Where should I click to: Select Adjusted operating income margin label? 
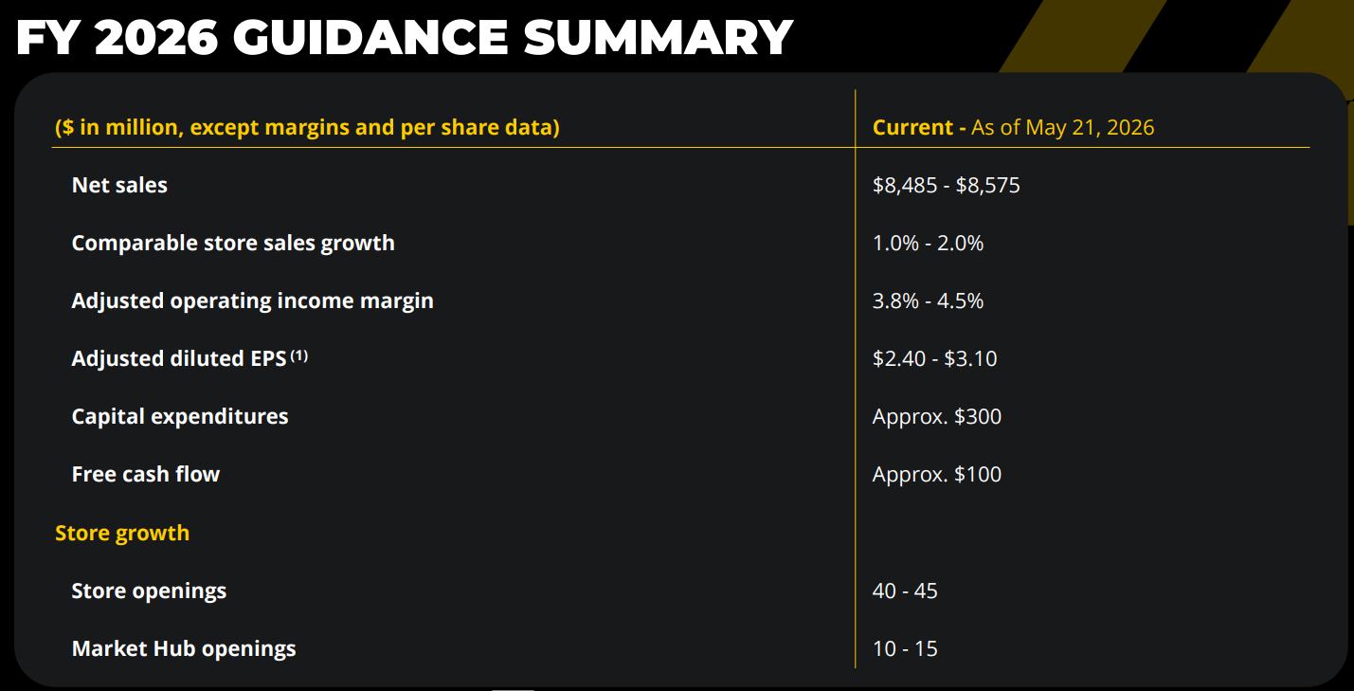253,300
